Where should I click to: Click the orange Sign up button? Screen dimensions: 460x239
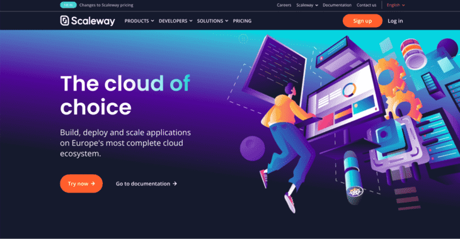tap(362, 21)
